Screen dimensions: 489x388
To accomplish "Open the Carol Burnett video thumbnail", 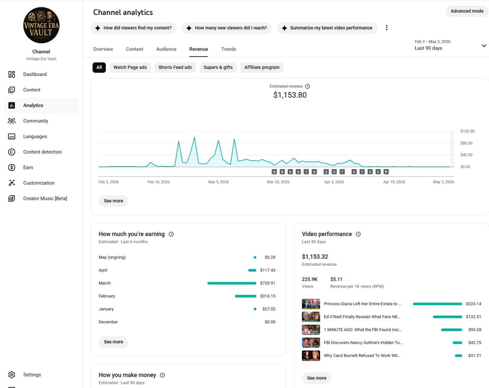I will [311, 356].
